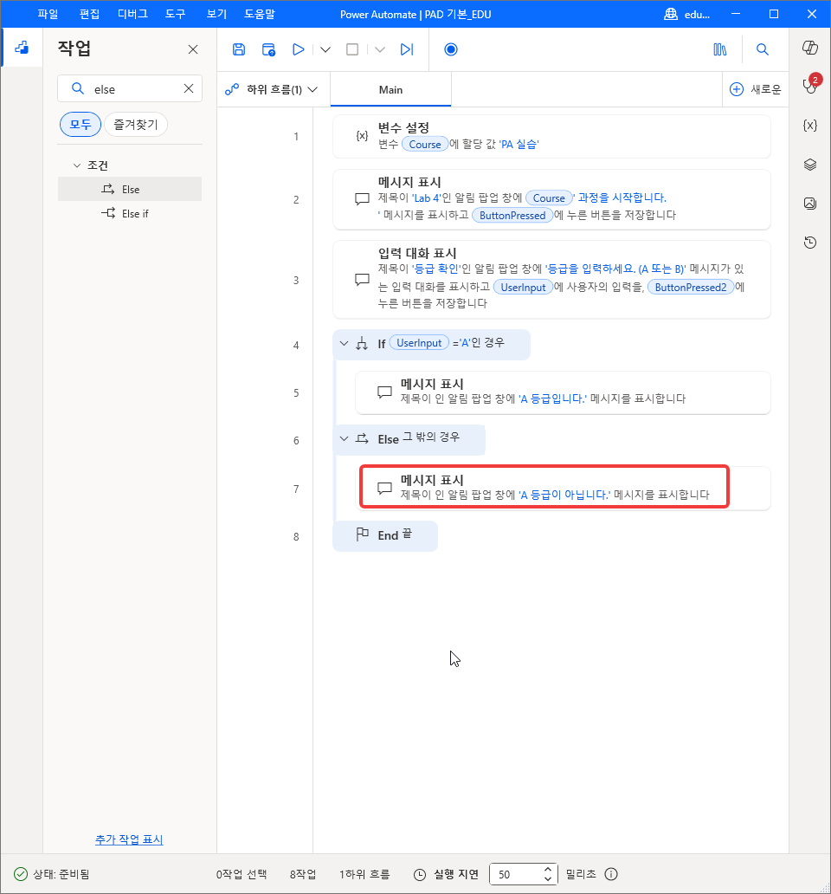This screenshot has width=831, height=894.
Task: Open the 하위 흐름(1) dropdown
Action: 271,89
